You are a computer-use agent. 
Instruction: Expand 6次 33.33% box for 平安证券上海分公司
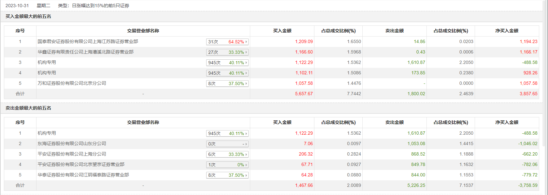tap(246, 154)
